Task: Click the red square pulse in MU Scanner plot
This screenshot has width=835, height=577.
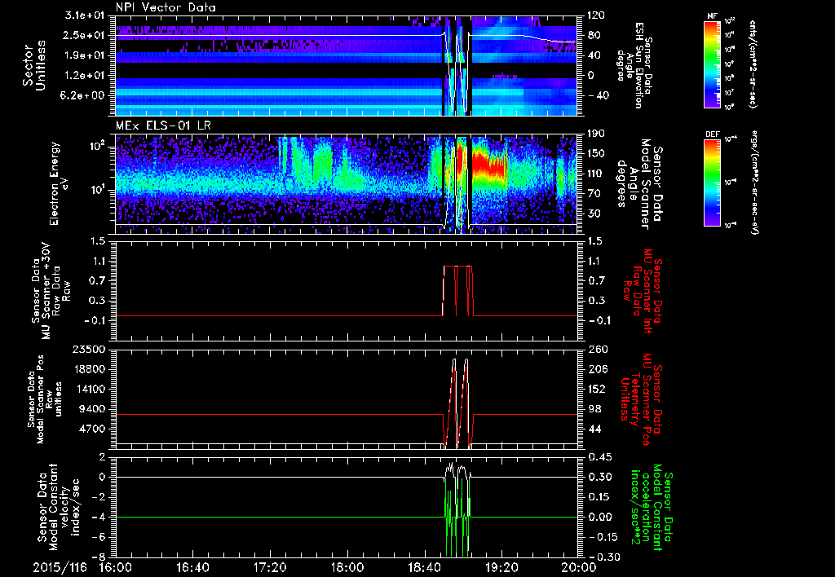Action: (x=457, y=290)
